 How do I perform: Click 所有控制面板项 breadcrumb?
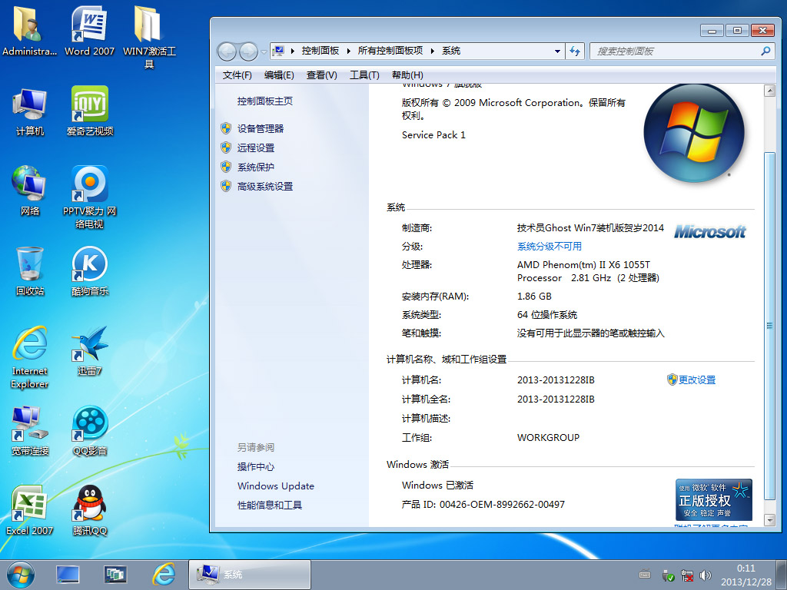pos(390,51)
